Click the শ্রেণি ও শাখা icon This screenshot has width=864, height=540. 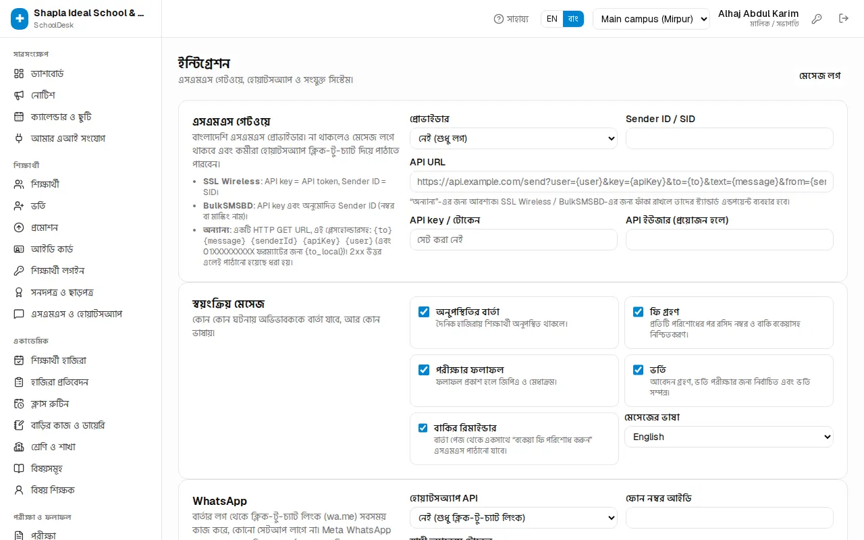pos(19,447)
